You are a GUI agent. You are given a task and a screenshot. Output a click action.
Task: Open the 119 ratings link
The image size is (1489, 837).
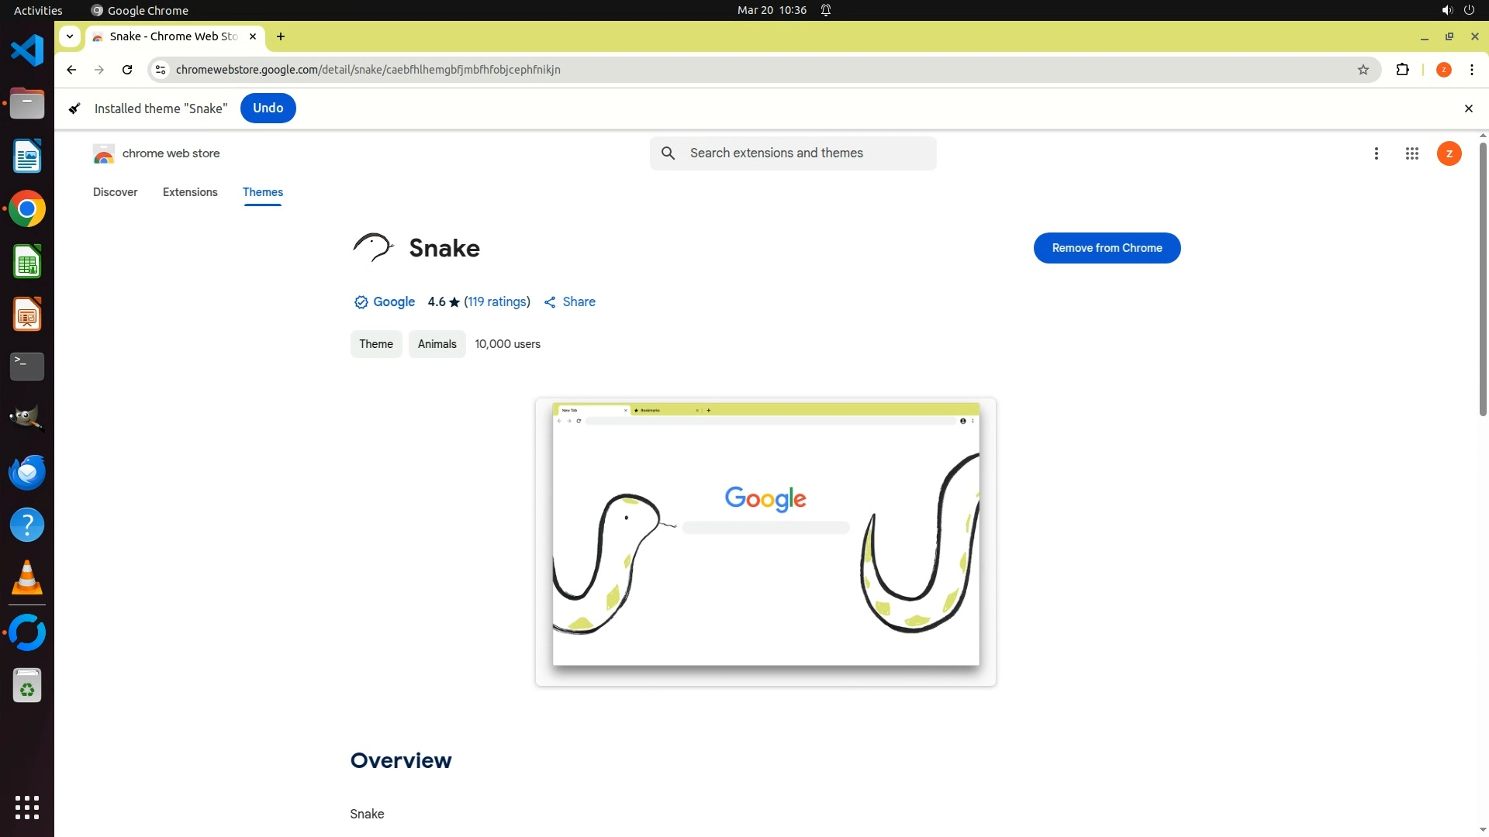(x=497, y=302)
